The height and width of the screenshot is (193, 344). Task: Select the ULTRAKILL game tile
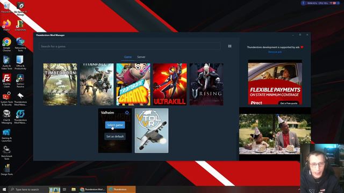(170, 85)
